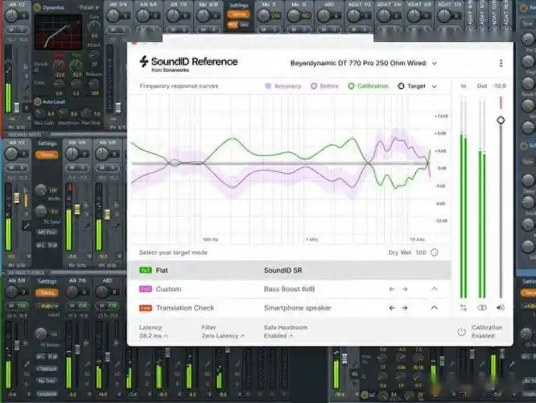Viewport: 536px width, 403px height.
Task: Open the Filter Zero Latency selector
Action: coord(223,336)
